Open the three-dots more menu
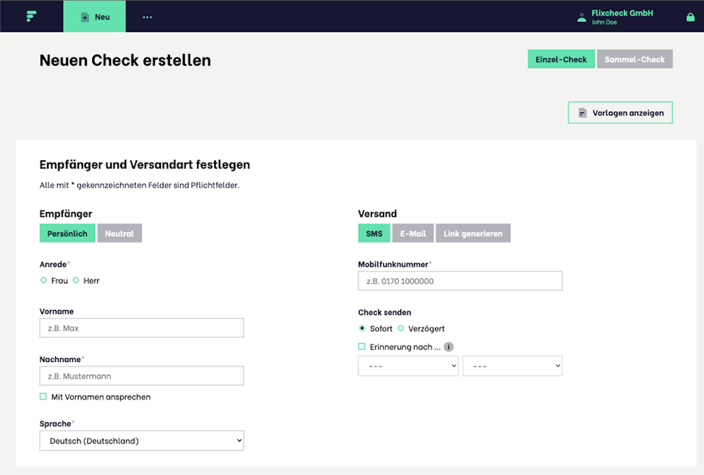This screenshot has height=475, width=704. [147, 17]
